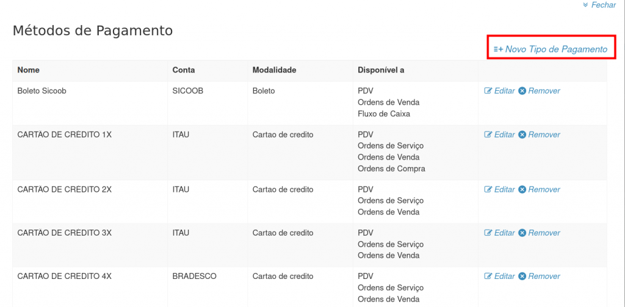
Task: Open the Editar link for CARTAO DE CRÉDITO 4X
Action: click(x=504, y=276)
